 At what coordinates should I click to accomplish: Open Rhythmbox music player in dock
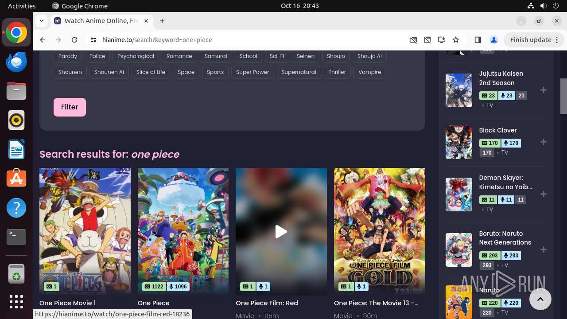point(16,120)
